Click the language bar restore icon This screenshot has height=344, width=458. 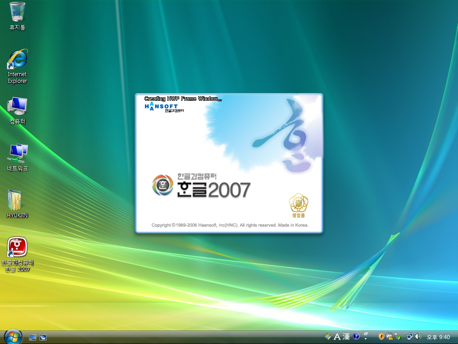[x=366, y=334]
